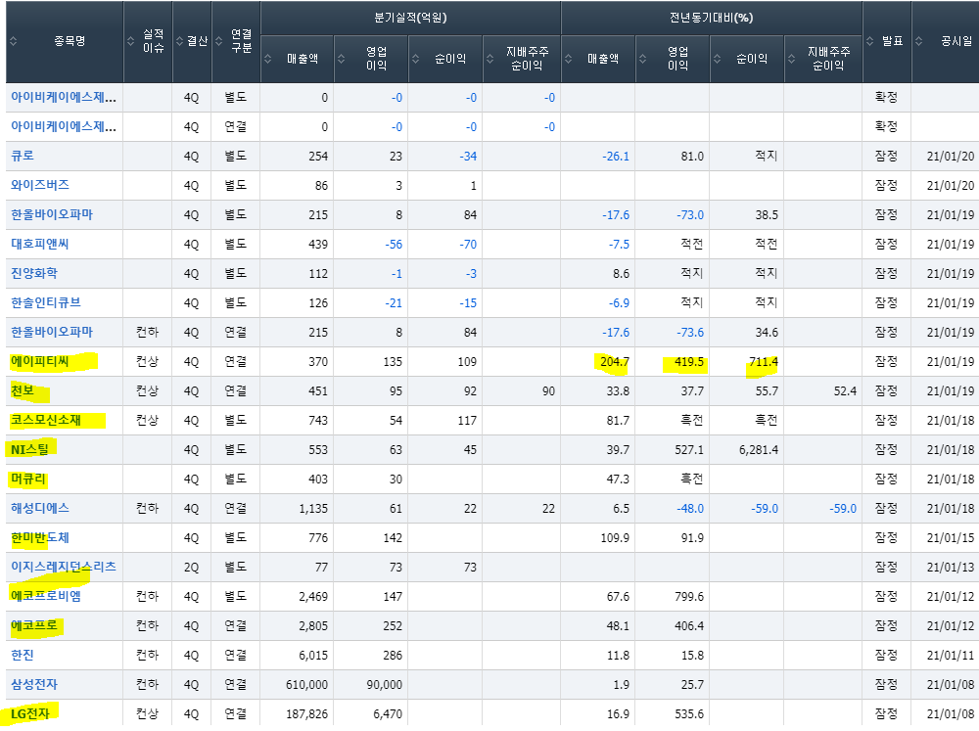Select 에이피티씨 net income growth 711.4
This screenshot has height=731, width=979.
(x=763, y=362)
